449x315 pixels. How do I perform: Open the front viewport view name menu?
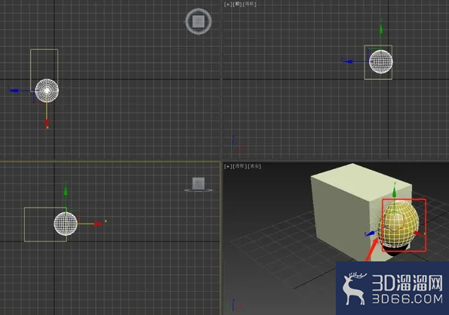pyautogui.click(x=238, y=5)
